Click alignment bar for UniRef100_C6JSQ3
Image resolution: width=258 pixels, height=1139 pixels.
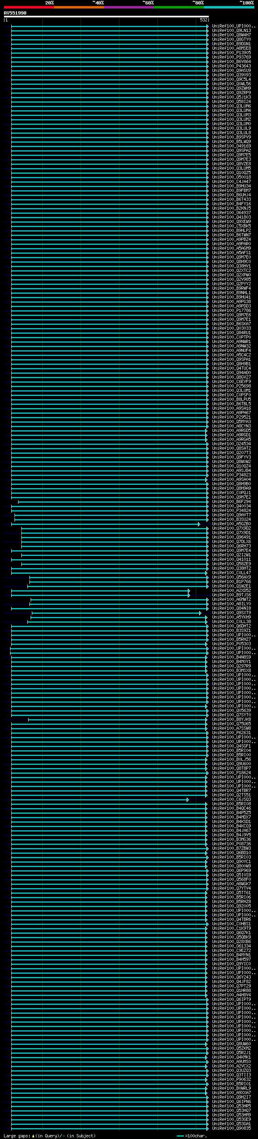(x=100, y=800)
